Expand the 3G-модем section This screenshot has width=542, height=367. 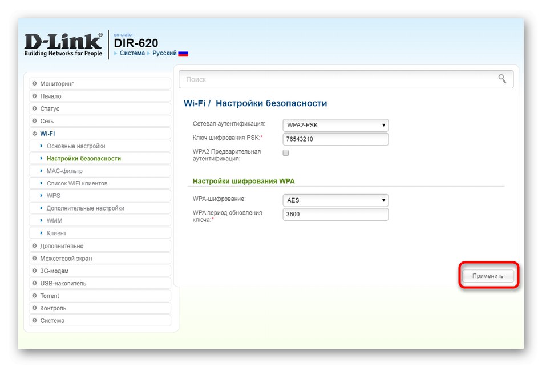[x=100, y=271]
